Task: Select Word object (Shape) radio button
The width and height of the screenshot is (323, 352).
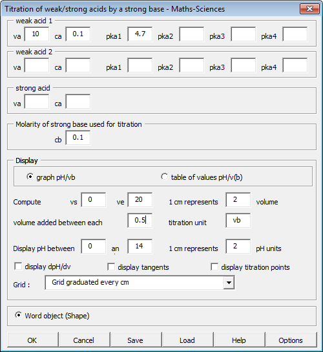Action: point(18,315)
